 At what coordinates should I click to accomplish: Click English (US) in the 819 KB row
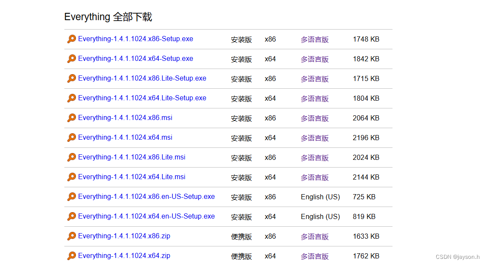[320, 217]
